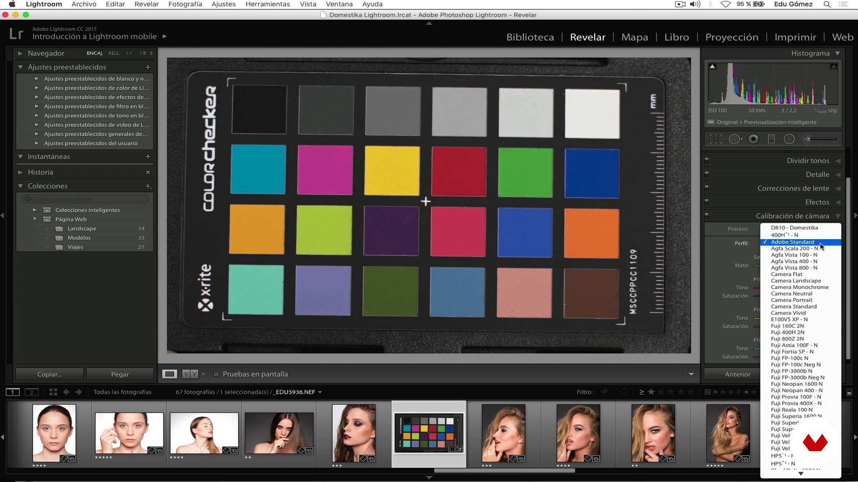
Task: Toggle filmstrip filters on/off switch
Action: pyautogui.click(x=849, y=392)
